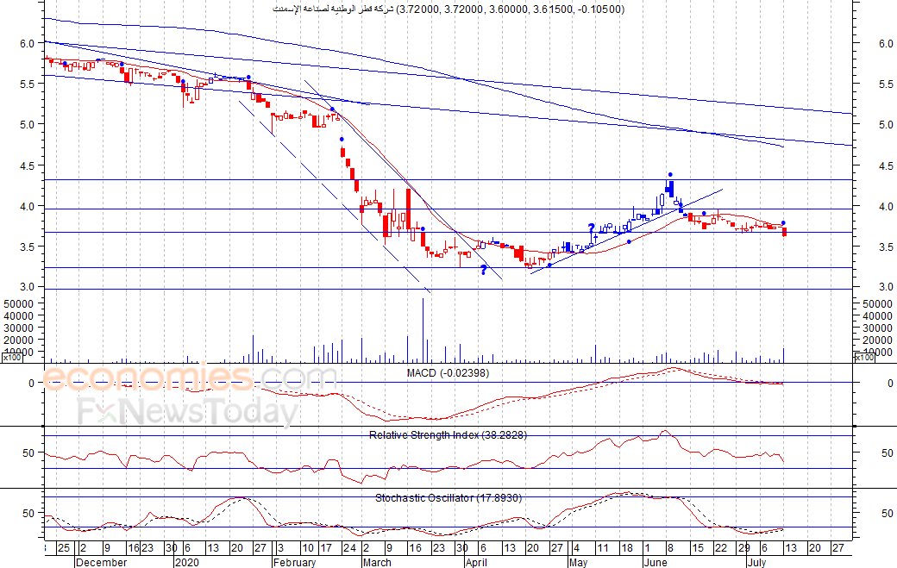Click the March label on the time axis

(376, 561)
